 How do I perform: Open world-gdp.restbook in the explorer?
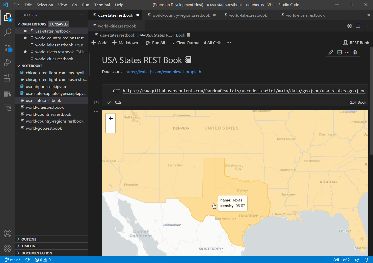coord(44,128)
